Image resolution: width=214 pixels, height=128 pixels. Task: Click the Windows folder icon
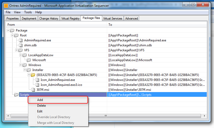(x=25, y=65)
